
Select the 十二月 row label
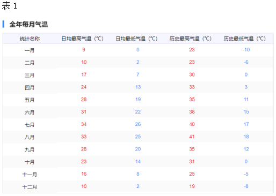[x=30, y=187]
